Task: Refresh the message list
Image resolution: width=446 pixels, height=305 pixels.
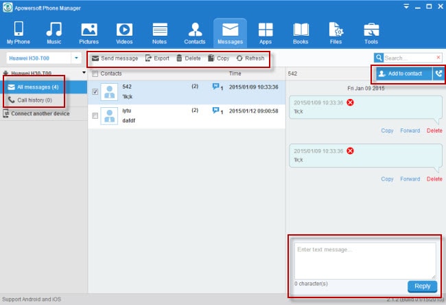Action: pyautogui.click(x=250, y=58)
